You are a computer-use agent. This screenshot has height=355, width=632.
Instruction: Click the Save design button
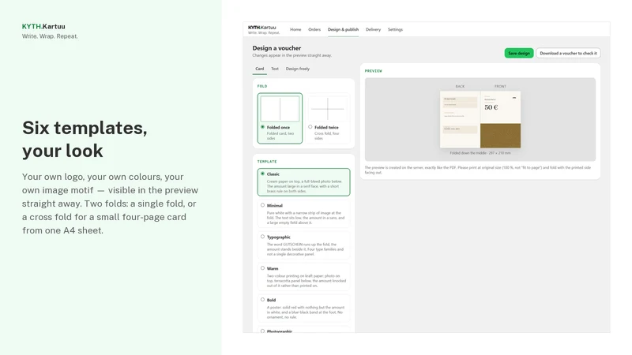(519, 53)
